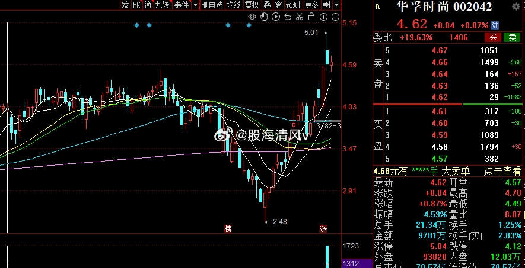Click the red 买 buy button
This screenshot has width=525, height=268.
493,37
